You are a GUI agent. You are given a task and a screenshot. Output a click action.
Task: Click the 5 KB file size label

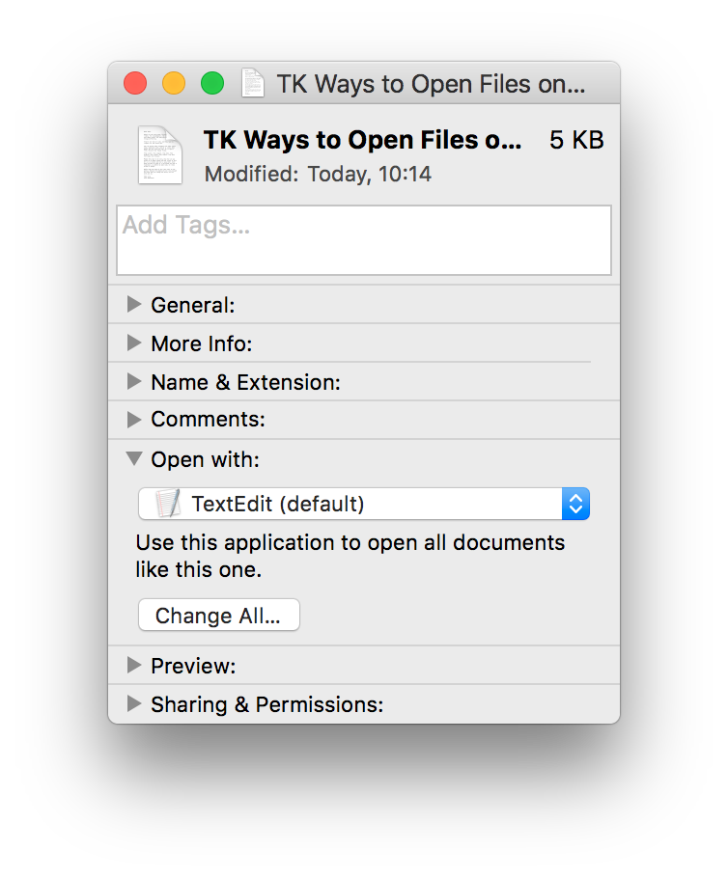point(576,140)
